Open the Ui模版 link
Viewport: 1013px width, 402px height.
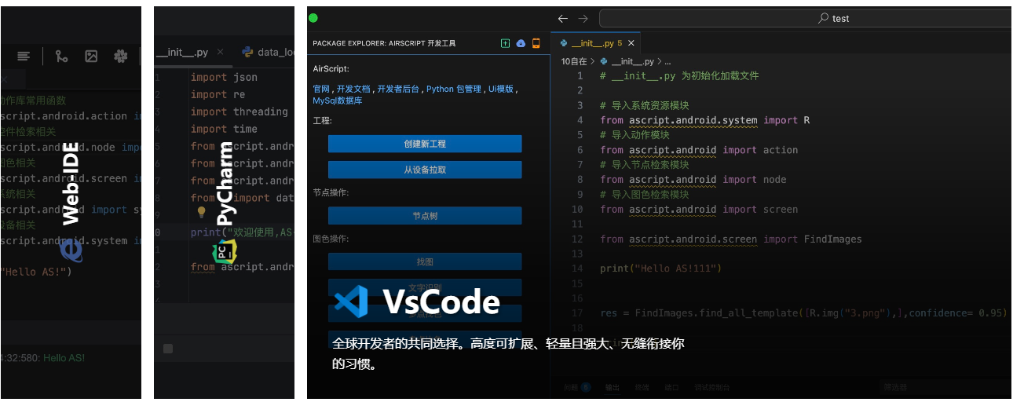click(x=500, y=89)
